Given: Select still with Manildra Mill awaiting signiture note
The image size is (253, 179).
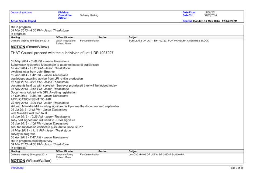Looking at the screenshot, I should click(x=65, y=106).
